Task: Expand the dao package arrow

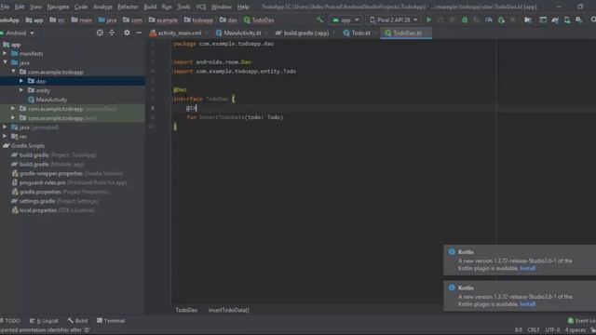Action: pyautogui.click(x=21, y=81)
